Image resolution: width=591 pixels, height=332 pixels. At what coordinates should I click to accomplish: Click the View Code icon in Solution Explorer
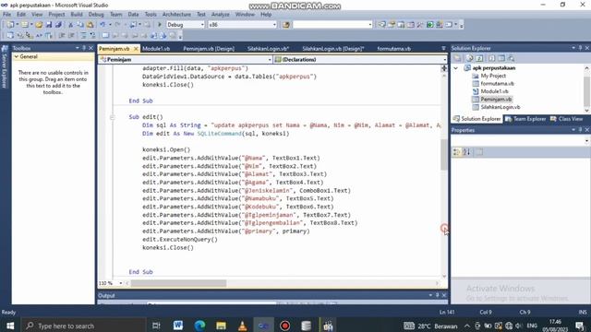[x=492, y=58]
